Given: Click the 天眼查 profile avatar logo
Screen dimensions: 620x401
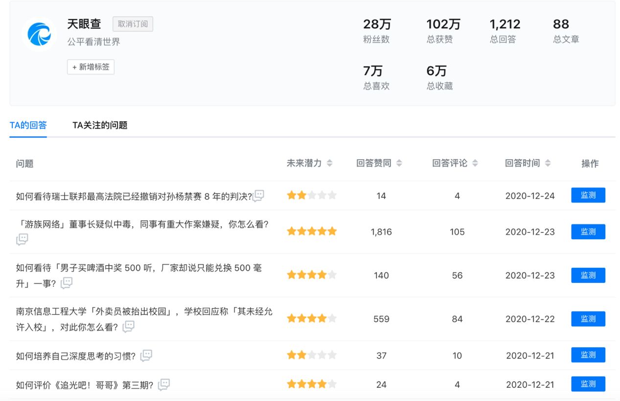Looking at the screenshot, I should coord(39,34).
